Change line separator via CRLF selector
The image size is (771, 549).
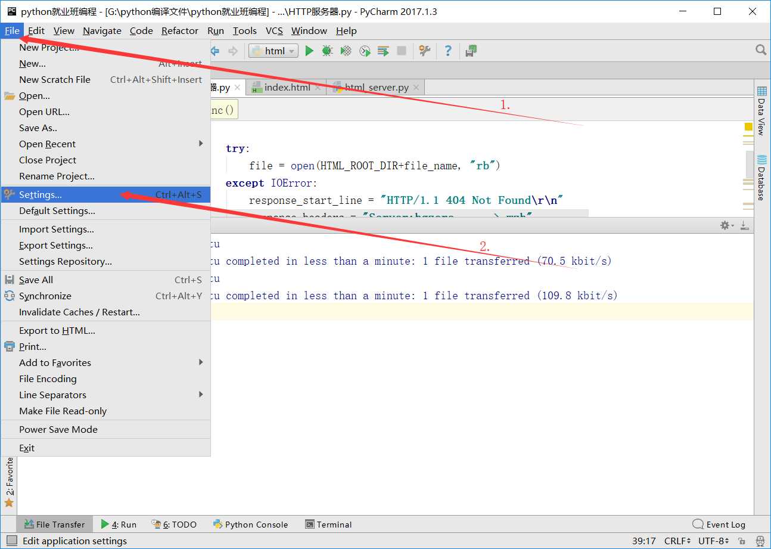pyautogui.click(x=677, y=541)
